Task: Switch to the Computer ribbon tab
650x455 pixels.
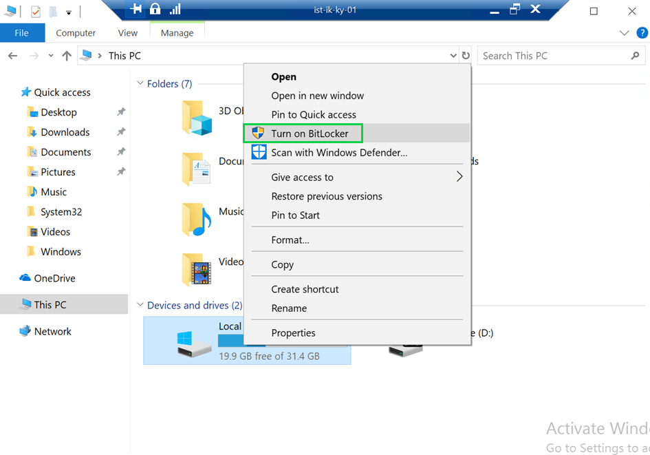Action: (76, 32)
